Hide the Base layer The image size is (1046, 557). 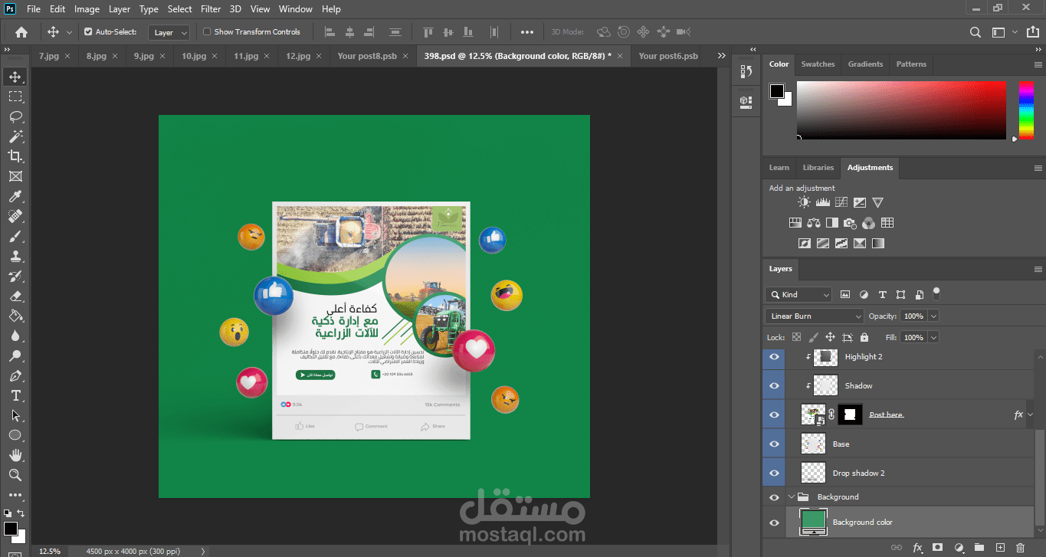click(x=774, y=444)
